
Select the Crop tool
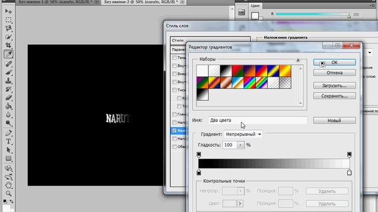[x=8, y=45]
